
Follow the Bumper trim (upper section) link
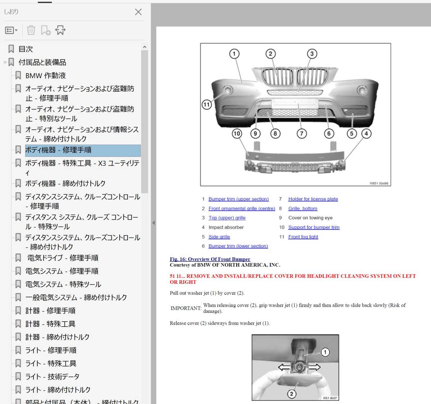pyautogui.click(x=238, y=199)
